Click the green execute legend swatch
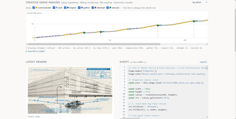The width and height of the screenshot is (236, 119). click(x=110, y=8)
